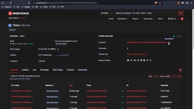Open the All Filters dropdown
The width and height of the screenshot is (194, 109).
106,13
